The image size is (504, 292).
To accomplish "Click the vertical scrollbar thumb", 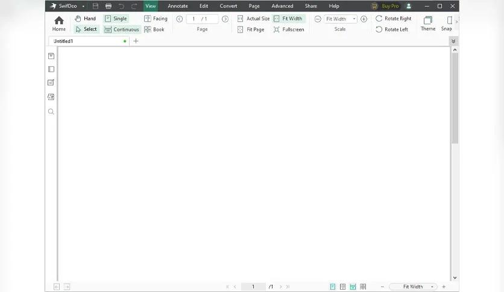I will point(455,98).
